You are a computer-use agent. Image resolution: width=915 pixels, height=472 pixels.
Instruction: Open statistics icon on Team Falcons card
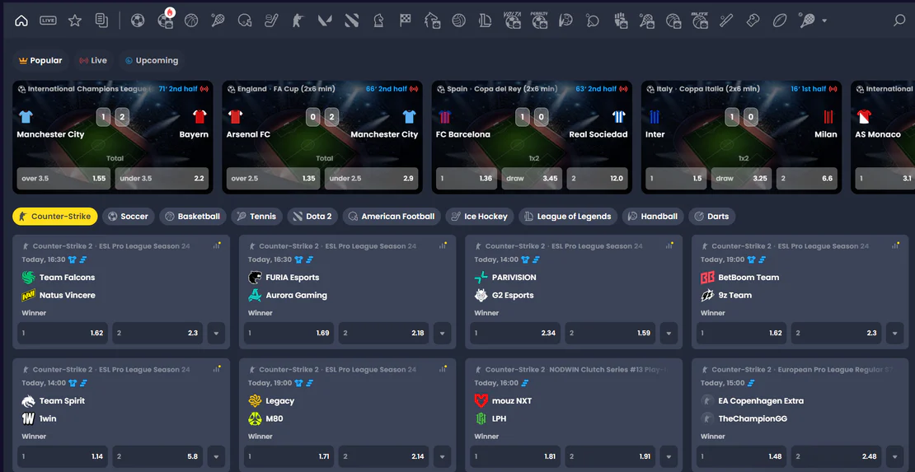217,245
